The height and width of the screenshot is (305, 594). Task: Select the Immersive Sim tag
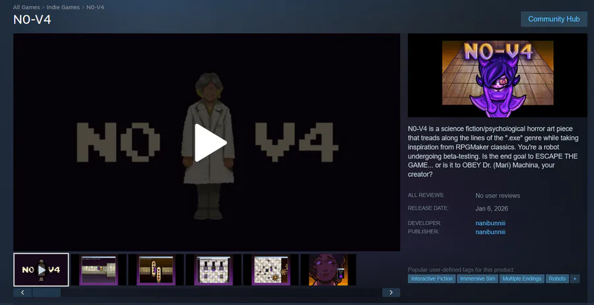point(477,279)
